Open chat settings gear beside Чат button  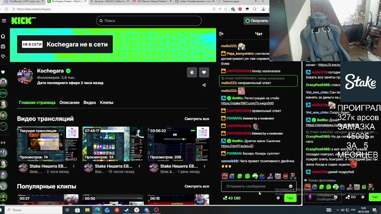[278, 198]
